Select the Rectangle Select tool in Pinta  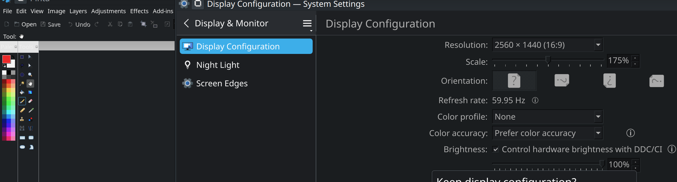[x=22, y=57]
